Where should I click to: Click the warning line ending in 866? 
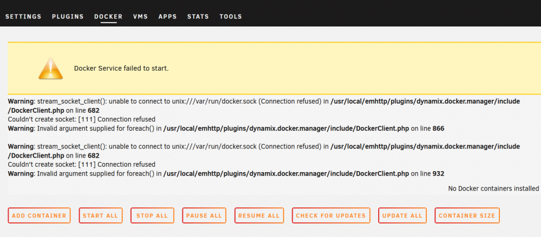pos(226,128)
